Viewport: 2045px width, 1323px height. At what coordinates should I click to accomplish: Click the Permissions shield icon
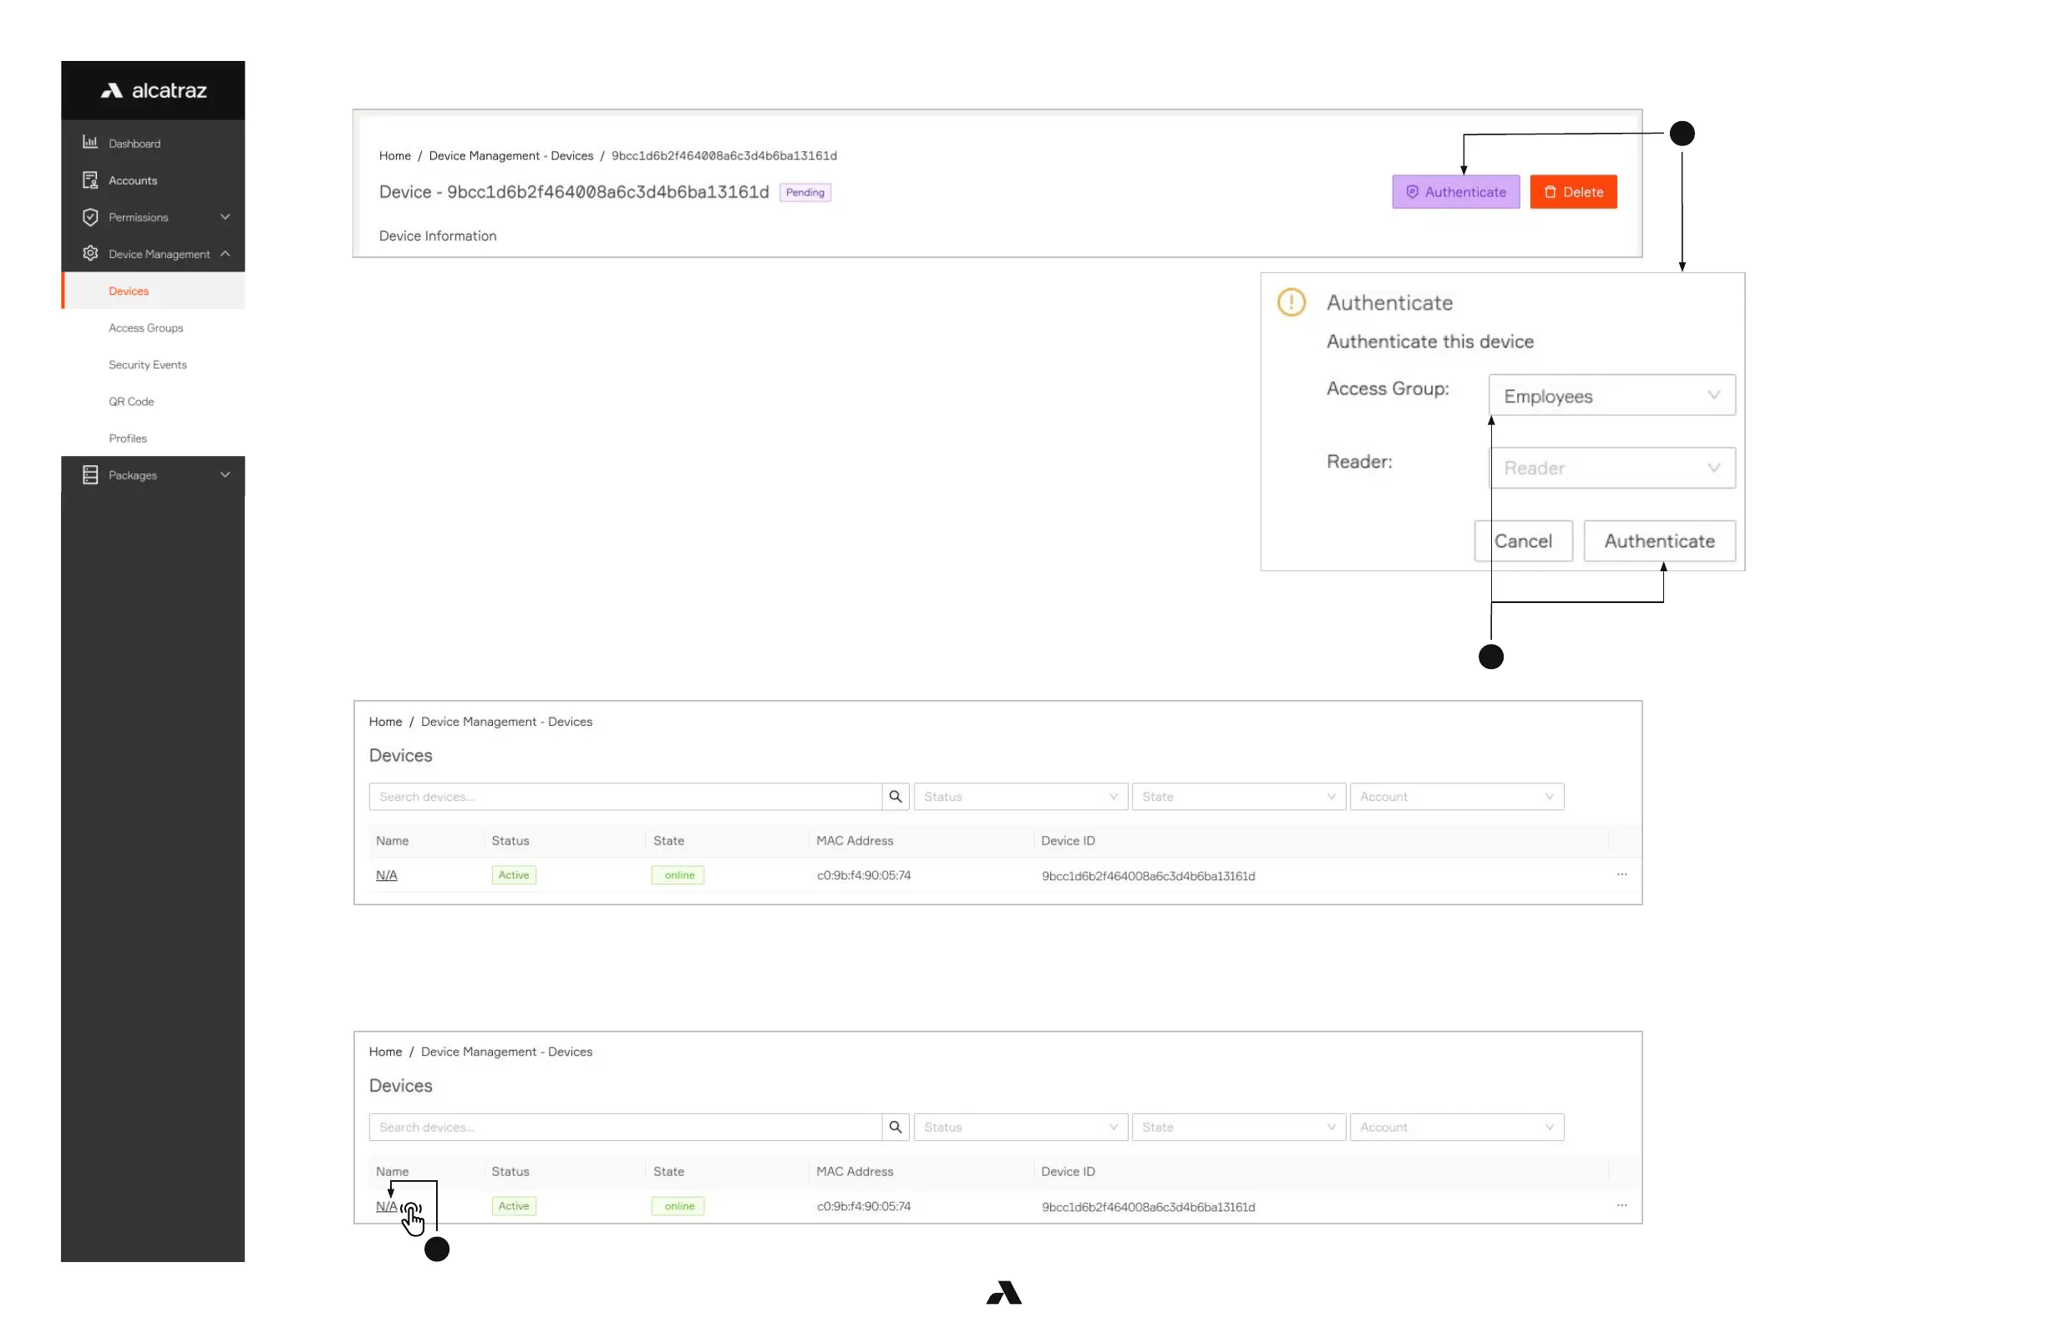click(x=90, y=216)
